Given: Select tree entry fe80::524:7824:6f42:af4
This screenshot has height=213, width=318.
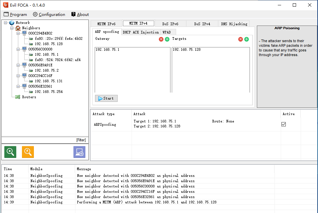Looking at the screenshot, I should pos(58,60).
